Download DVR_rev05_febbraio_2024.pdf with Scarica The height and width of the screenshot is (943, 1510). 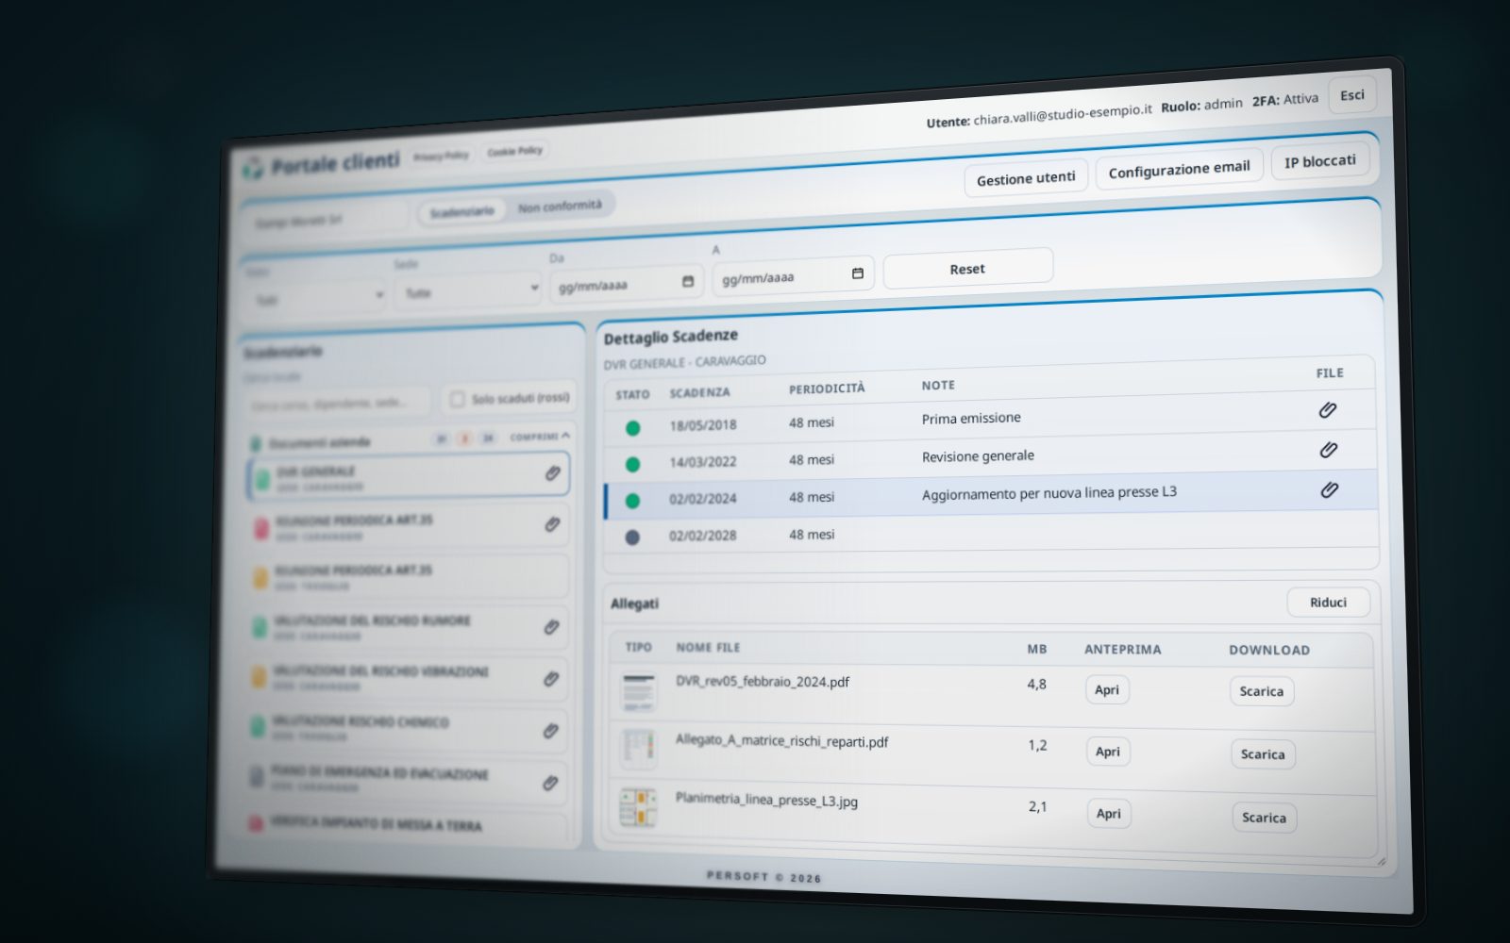[1262, 691]
